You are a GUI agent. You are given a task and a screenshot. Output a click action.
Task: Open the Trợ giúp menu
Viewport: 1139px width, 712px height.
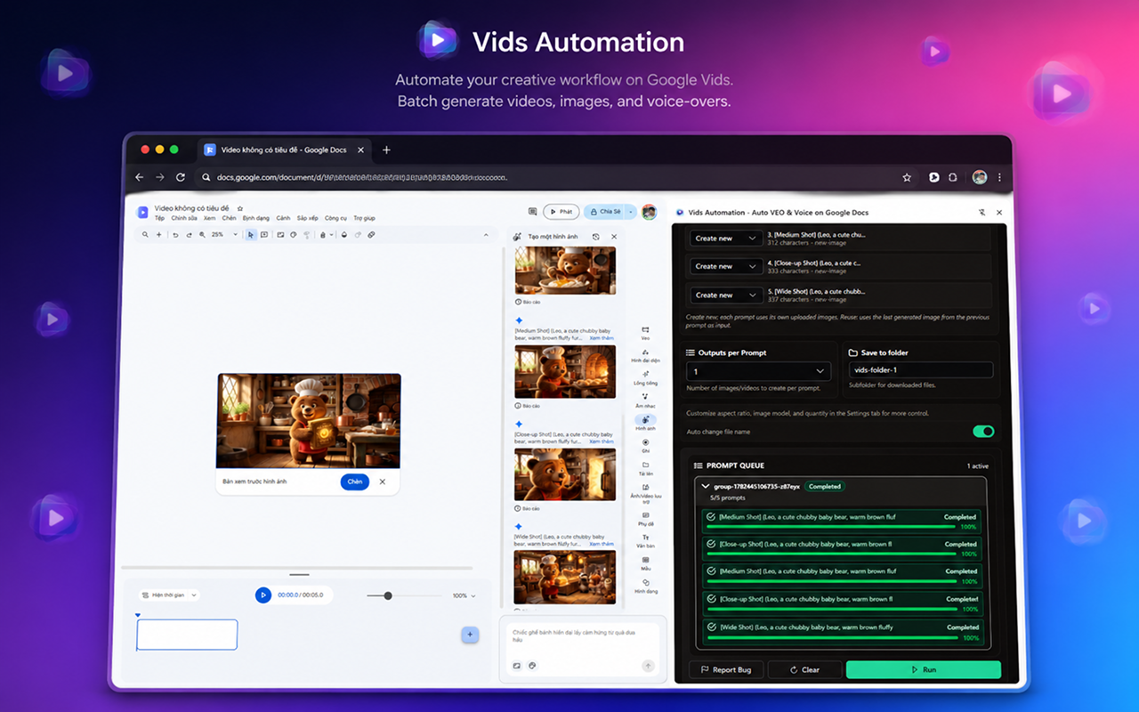point(364,218)
